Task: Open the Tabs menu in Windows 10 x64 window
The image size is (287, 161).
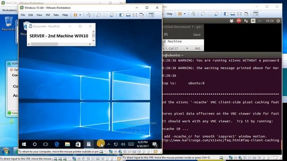Action: click(x=56, y=15)
